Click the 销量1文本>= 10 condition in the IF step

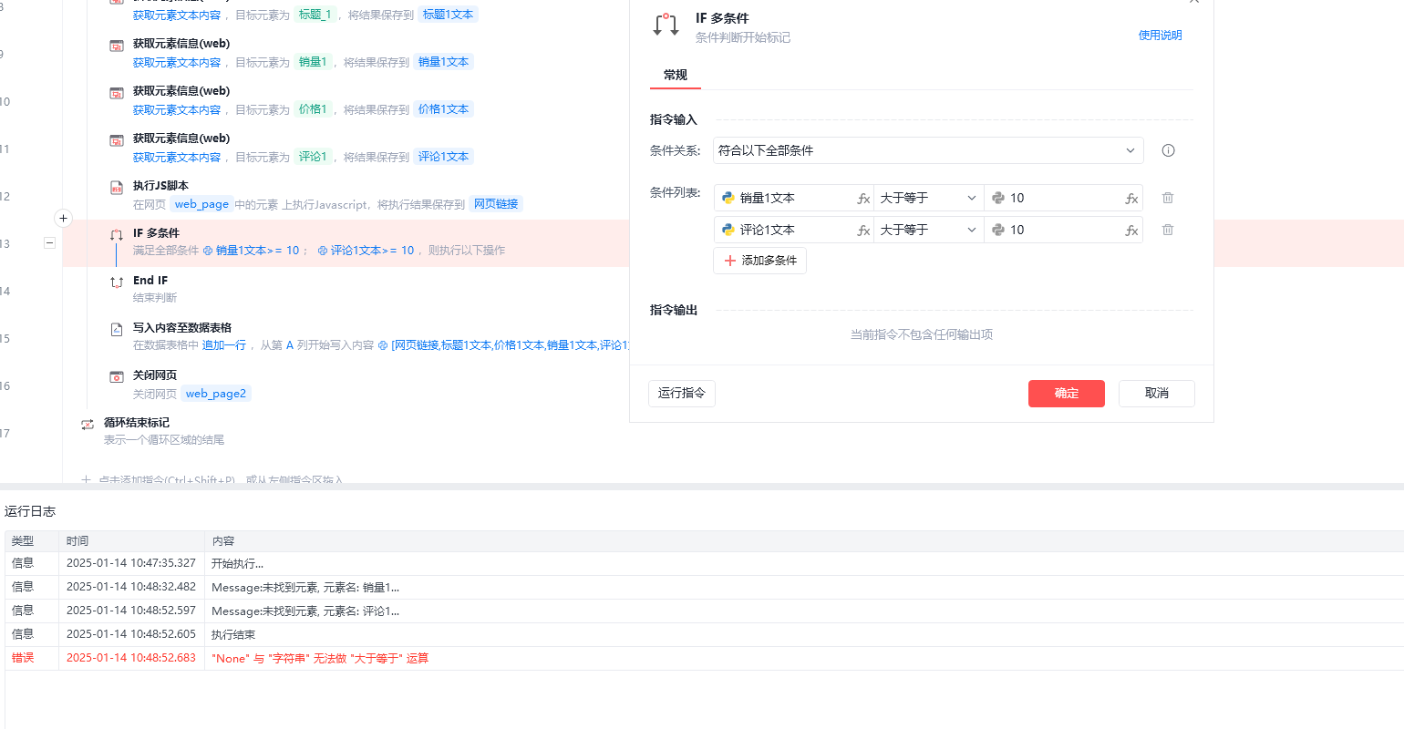251,251
